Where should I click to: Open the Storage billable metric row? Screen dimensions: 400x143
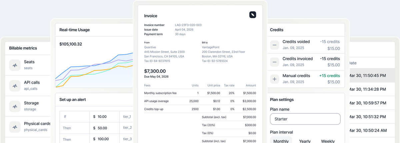[28, 106]
